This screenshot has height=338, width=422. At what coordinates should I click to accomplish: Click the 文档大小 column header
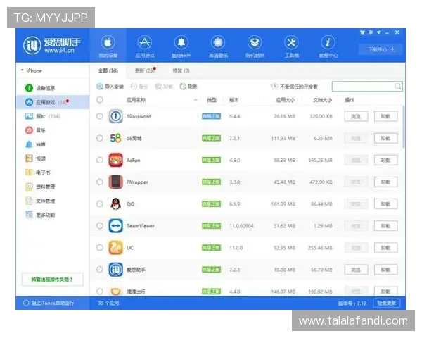(322, 100)
